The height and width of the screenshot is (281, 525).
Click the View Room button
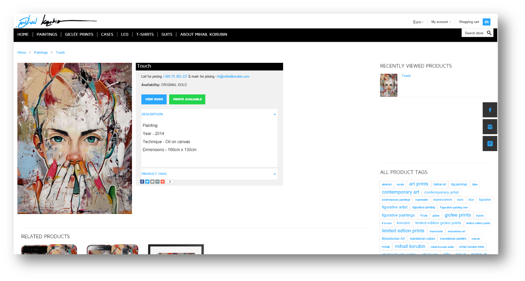point(154,99)
